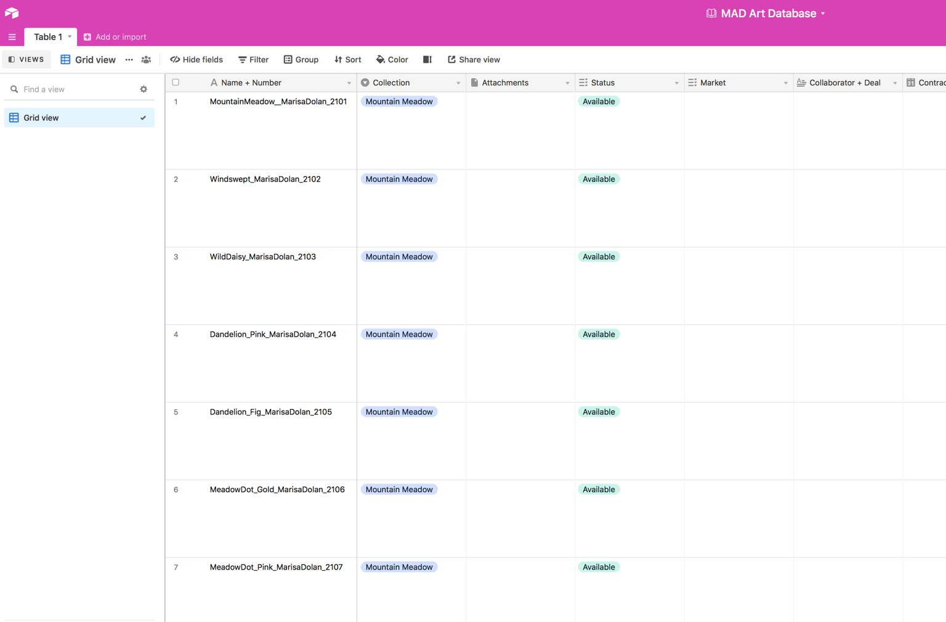This screenshot has height=622, width=946.
Task: Click the Grid view icon in sidebar list
Action: [x=14, y=118]
